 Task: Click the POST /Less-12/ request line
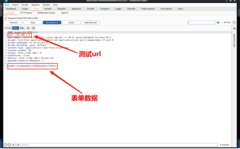point(22,32)
